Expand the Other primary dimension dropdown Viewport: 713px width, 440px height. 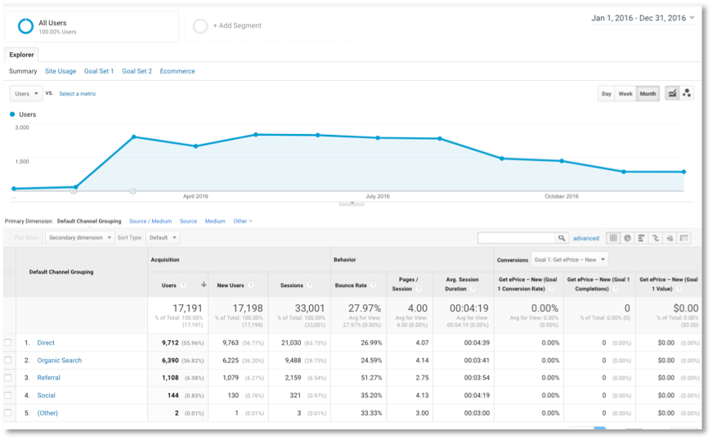coord(243,221)
